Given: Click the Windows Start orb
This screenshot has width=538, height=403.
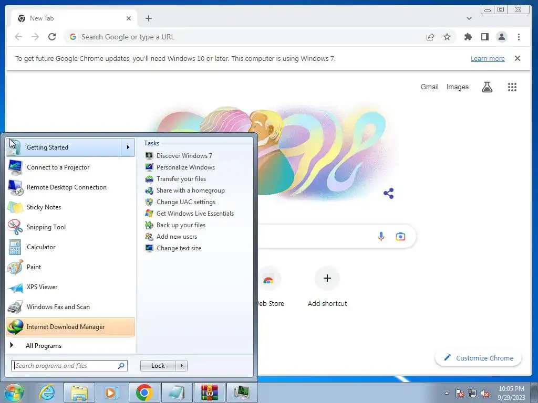Looking at the screenshot, I should pos(14,393).
